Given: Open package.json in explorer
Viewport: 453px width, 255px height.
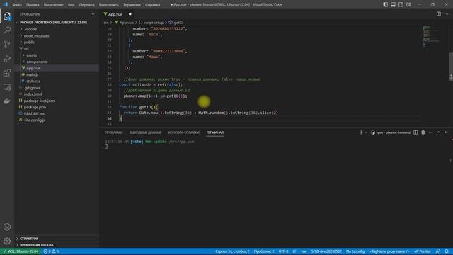Looking at the screenshot, I should (35, 107).
